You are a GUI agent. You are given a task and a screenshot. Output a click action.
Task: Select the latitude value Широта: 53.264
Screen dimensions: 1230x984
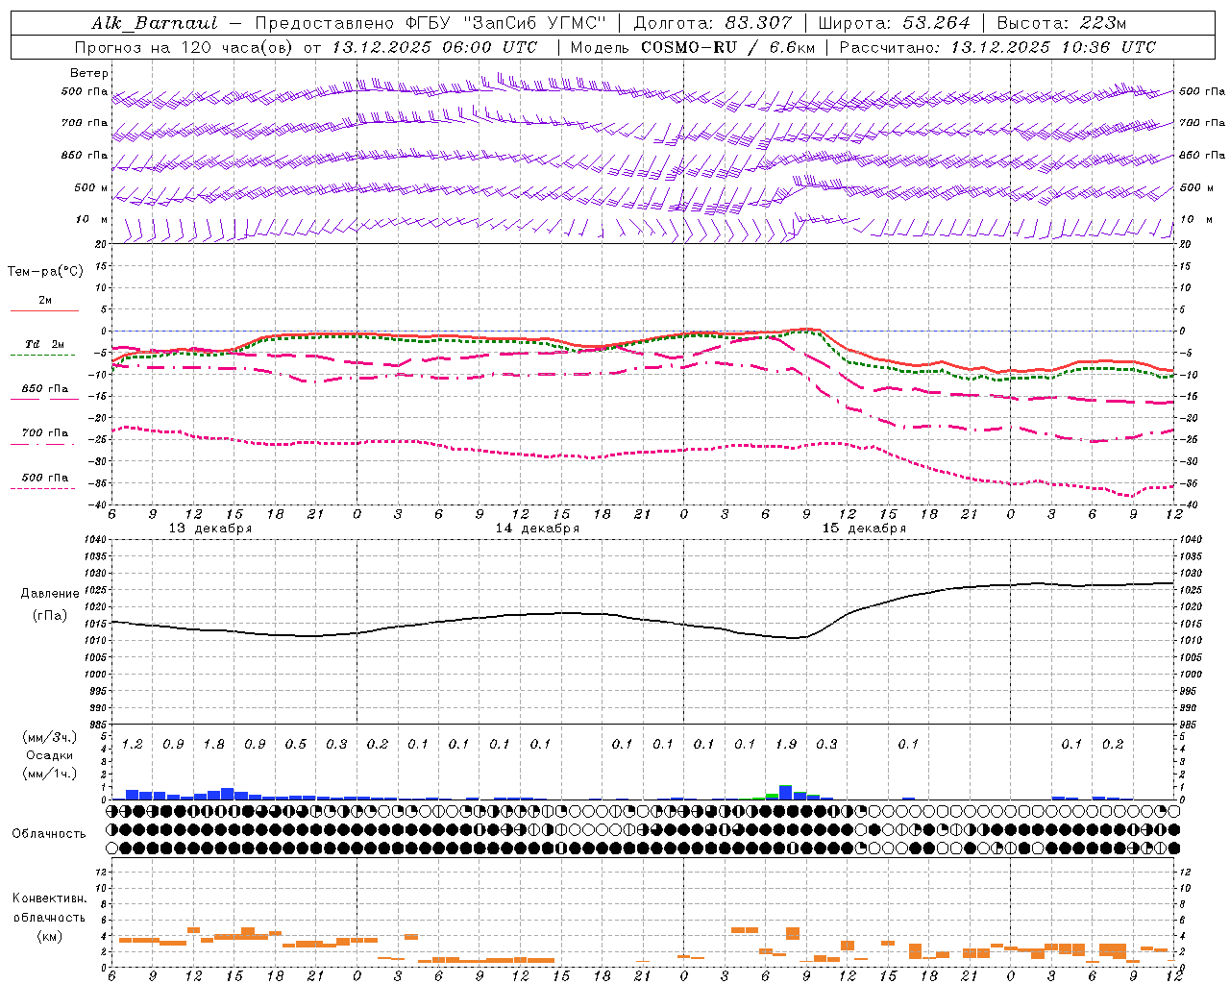click(x=894, y=23)
